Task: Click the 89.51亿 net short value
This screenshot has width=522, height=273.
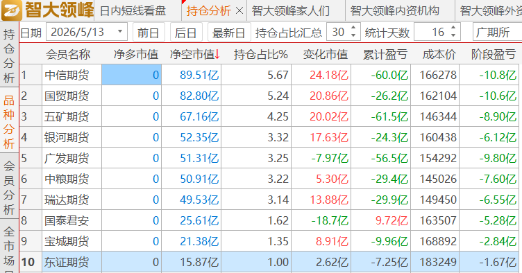Action: pyautogui.click(x=192, y=75)
